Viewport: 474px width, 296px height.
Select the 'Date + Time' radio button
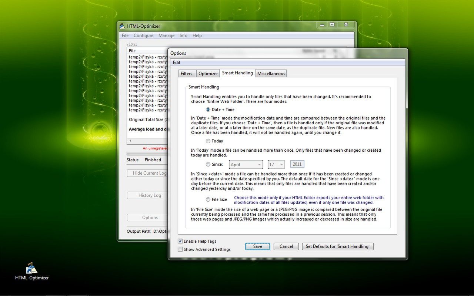click(208, 110)
